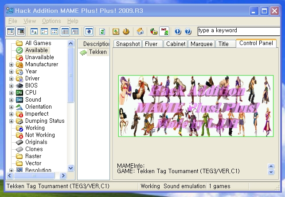The width and height of the screenshot is (285, 197).
Task: Select the Vector folder
Action: point(33,163)
